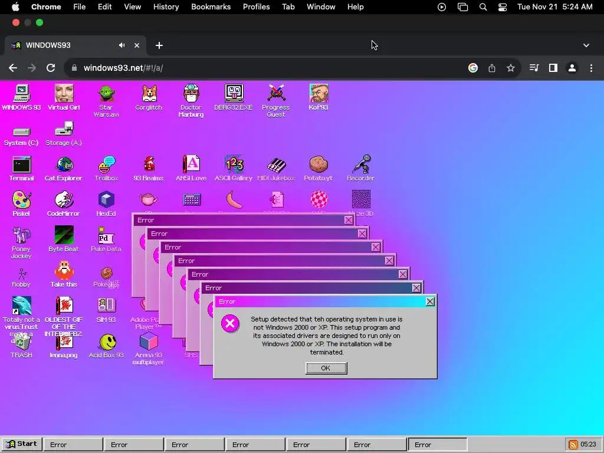604x453 pixels.
Task: Launch the Kof'93 icon
Action: click(x=319, y=97)
